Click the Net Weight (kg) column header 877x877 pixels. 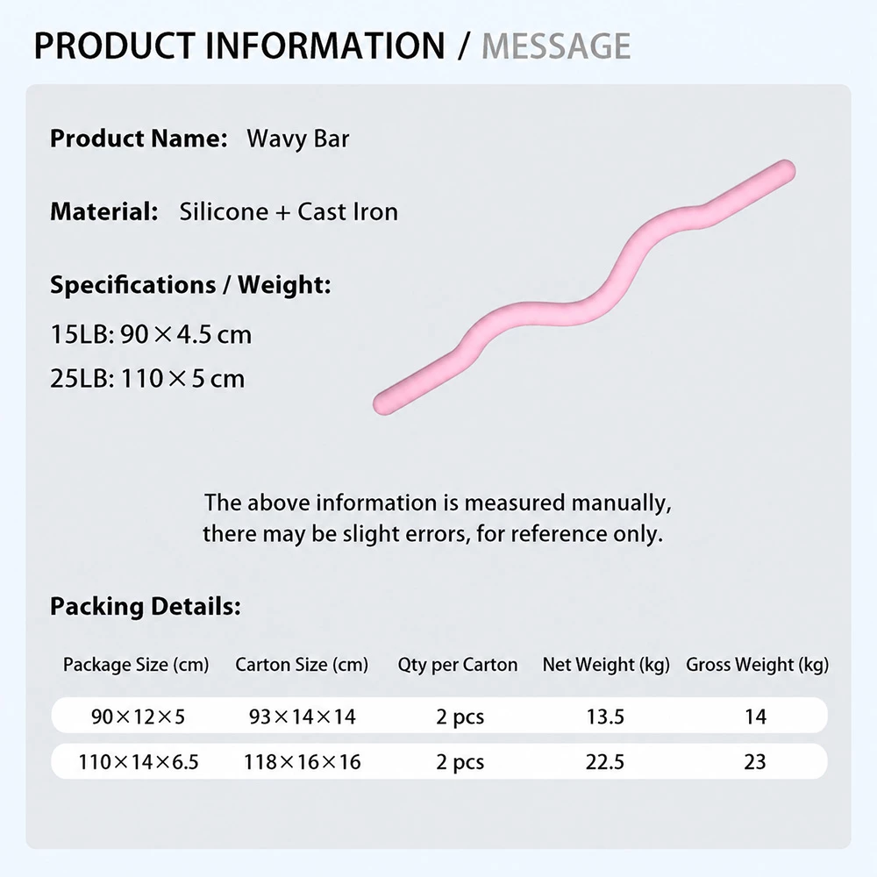pyautogui.click(x=606, y=665)
